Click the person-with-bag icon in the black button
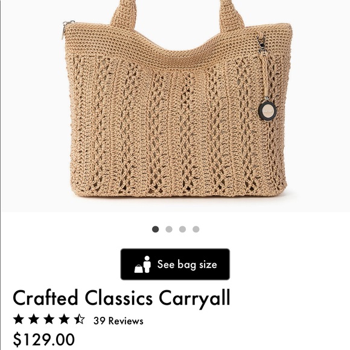 [142, 264]
